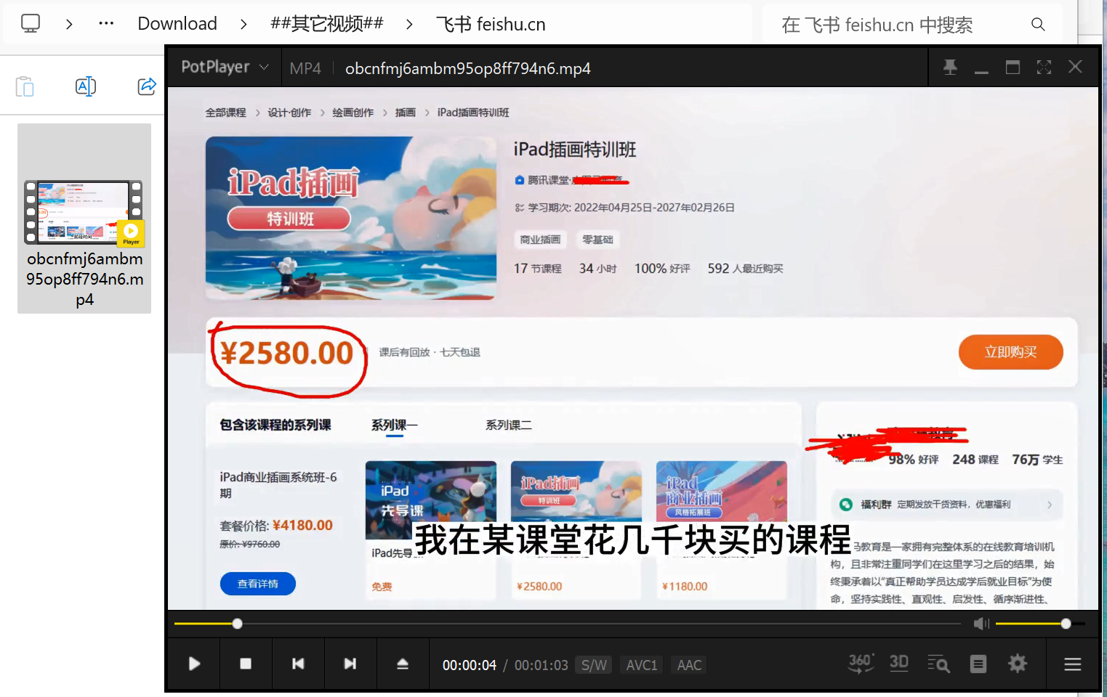The image size is (1107, 697).
Task: Open PotPlayer settings gear
Action: [x=1018, y=664]
